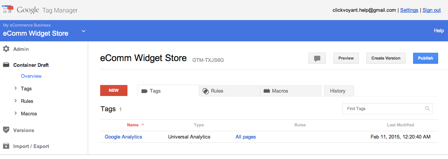Click the Container Draft icon in sidebar
This screenshot has width=448, height=159.
point(6,65)
